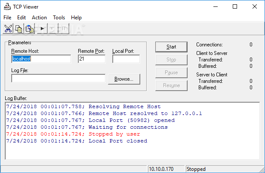Click the 'Log Buffer:' label
This screenshot has width=265, height=173.
pos(16,98)
